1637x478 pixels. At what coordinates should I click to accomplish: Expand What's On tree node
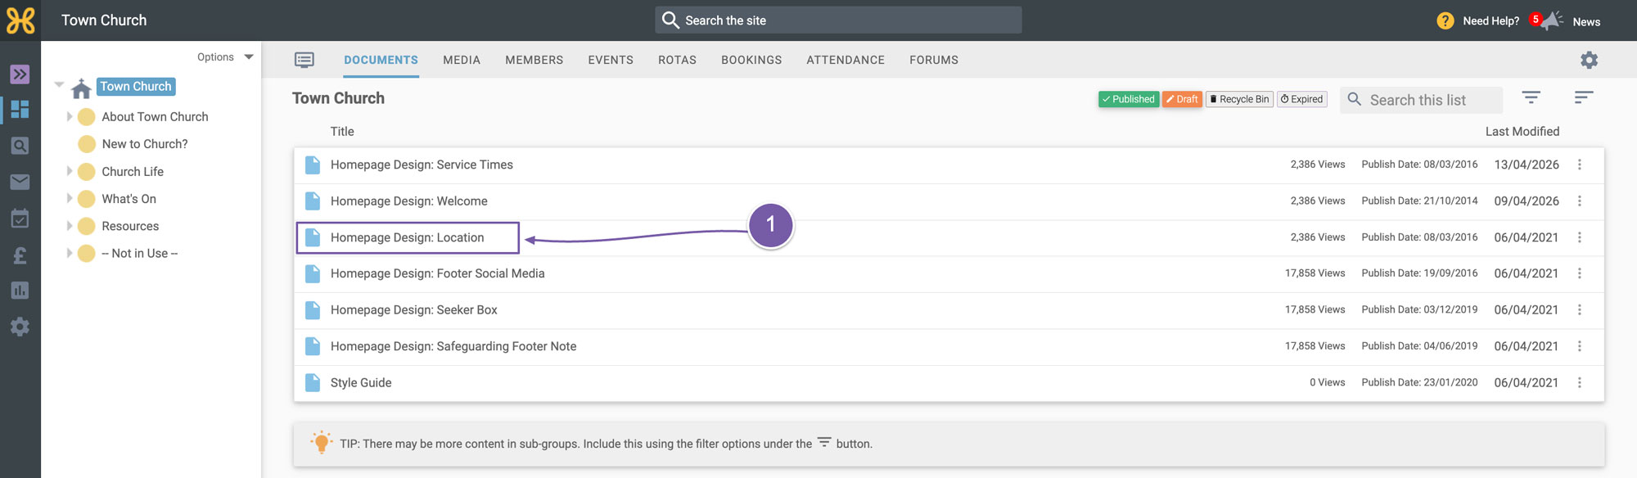[70, 198]
